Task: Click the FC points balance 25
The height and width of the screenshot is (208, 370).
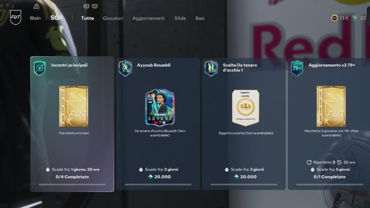Action: coord(363,18)
